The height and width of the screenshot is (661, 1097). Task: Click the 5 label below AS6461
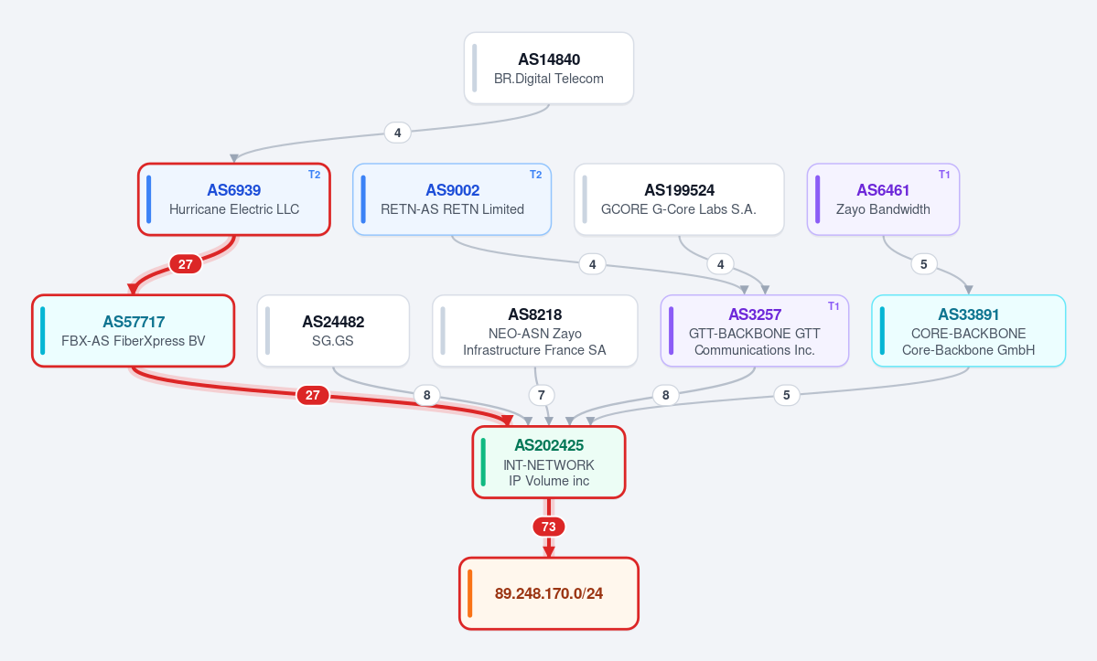923,264
